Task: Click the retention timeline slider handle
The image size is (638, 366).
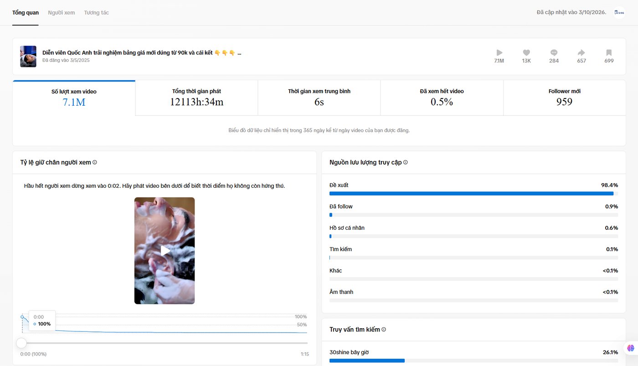Action: click(x=21, y=343)
